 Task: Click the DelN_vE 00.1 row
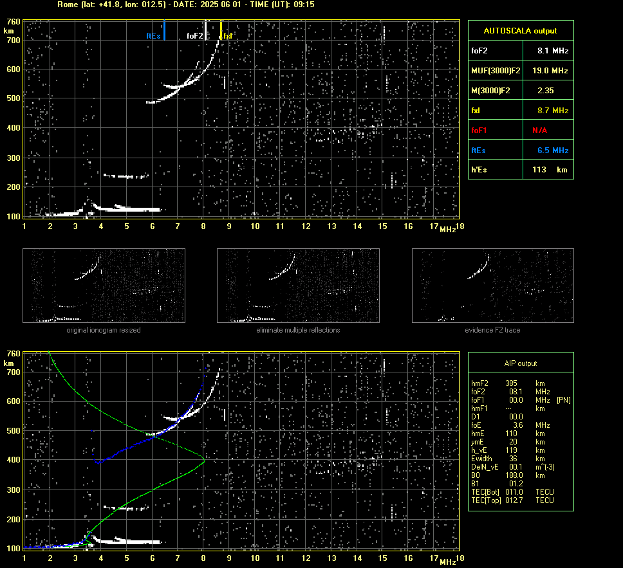tap(513, 467)
